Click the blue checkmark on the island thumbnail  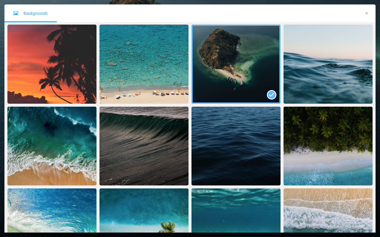point(272,95)
